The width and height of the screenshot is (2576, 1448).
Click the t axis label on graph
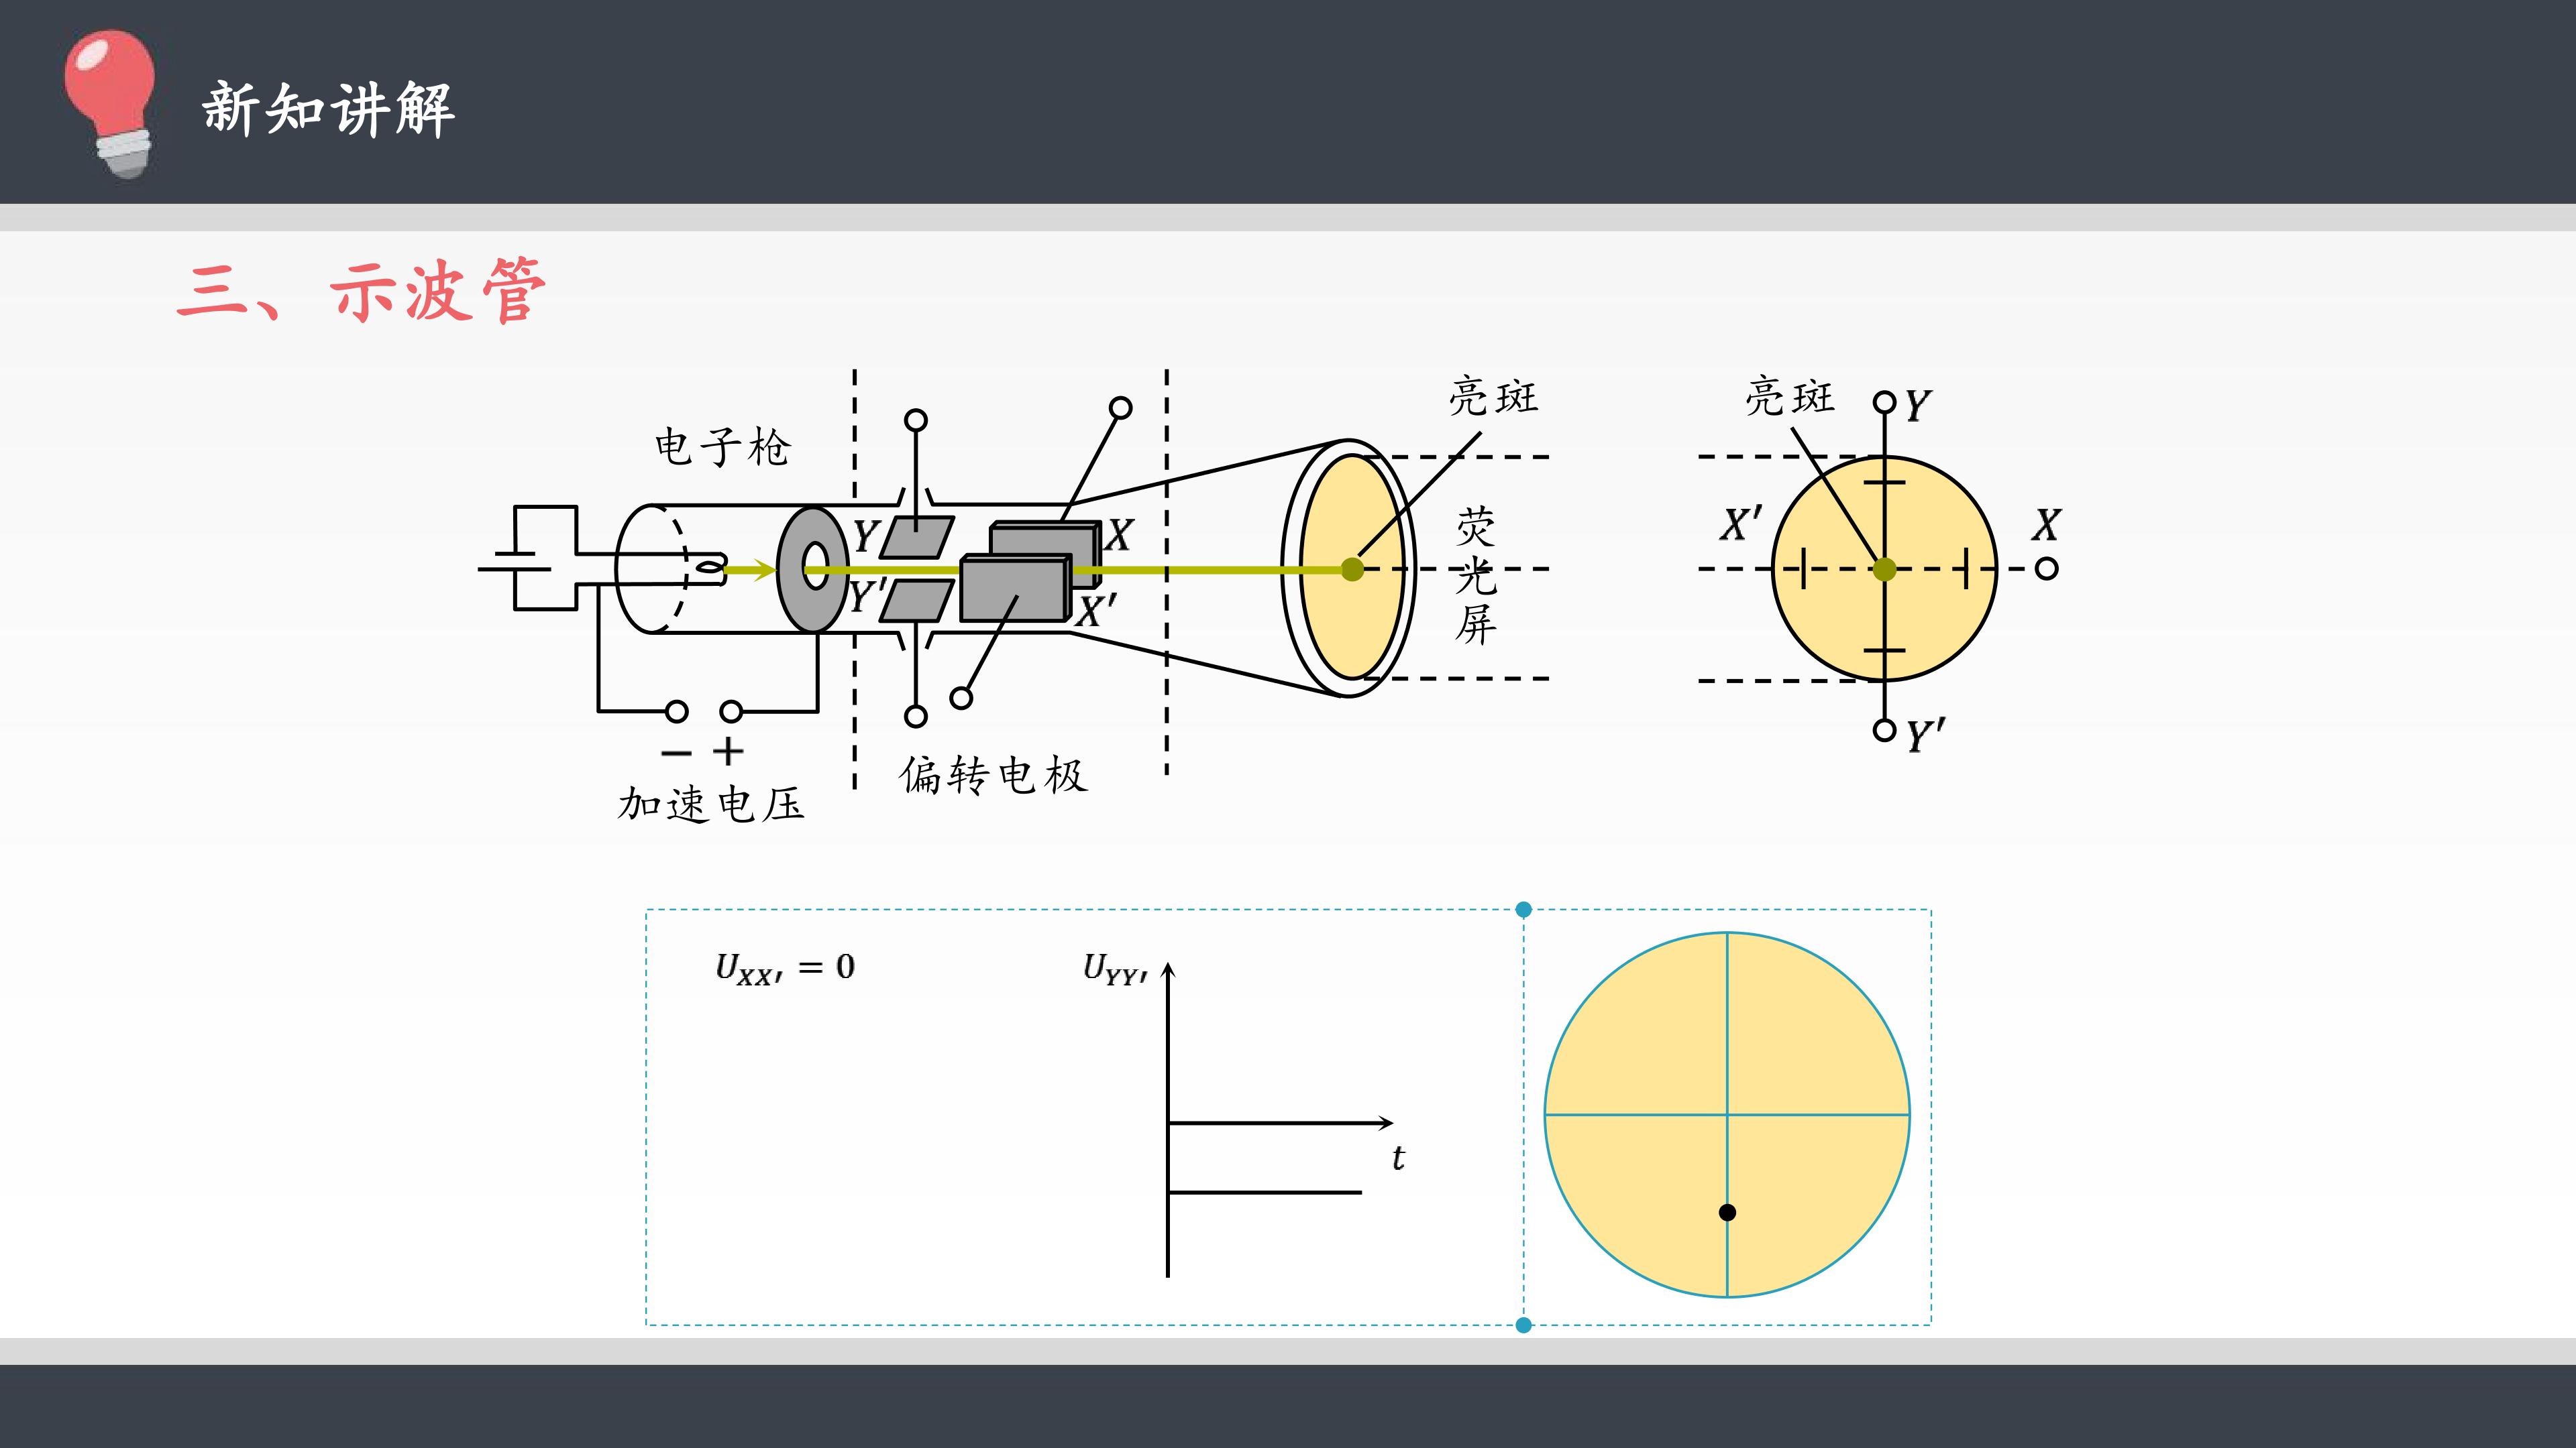[x=1398, y=1157]
